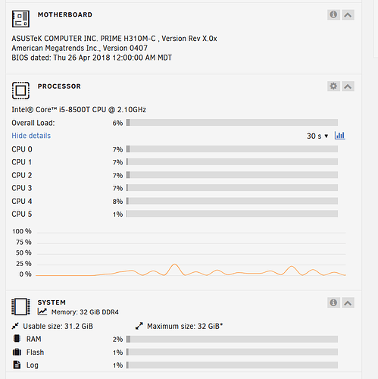Open the 30 s interval dropdown
The width and height of the screenshot is (378, 379).
pyautogui.click(x=317, y=136)
